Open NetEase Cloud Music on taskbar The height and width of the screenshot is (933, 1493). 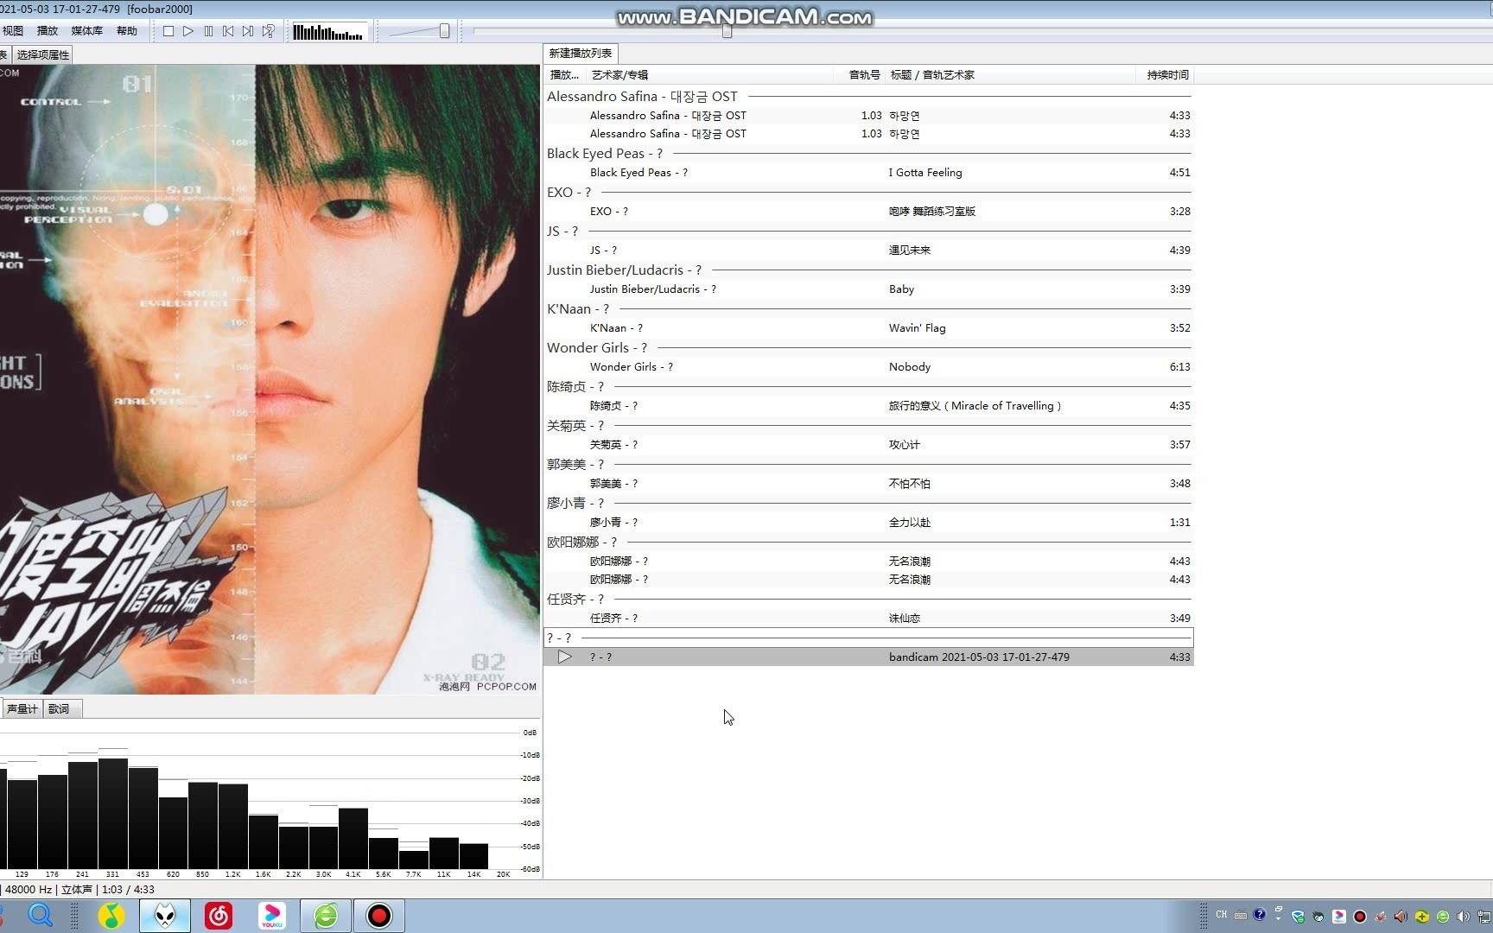tap(219, 916)
